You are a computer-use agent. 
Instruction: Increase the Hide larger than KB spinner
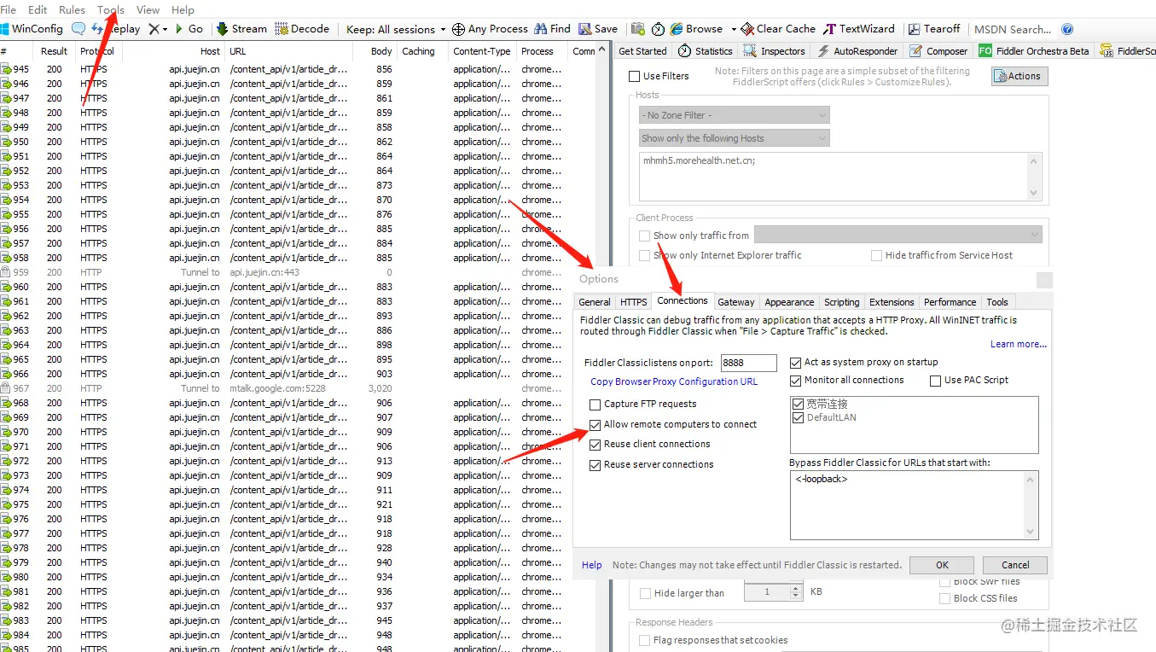pyautogui.click(x=796, y=588)
